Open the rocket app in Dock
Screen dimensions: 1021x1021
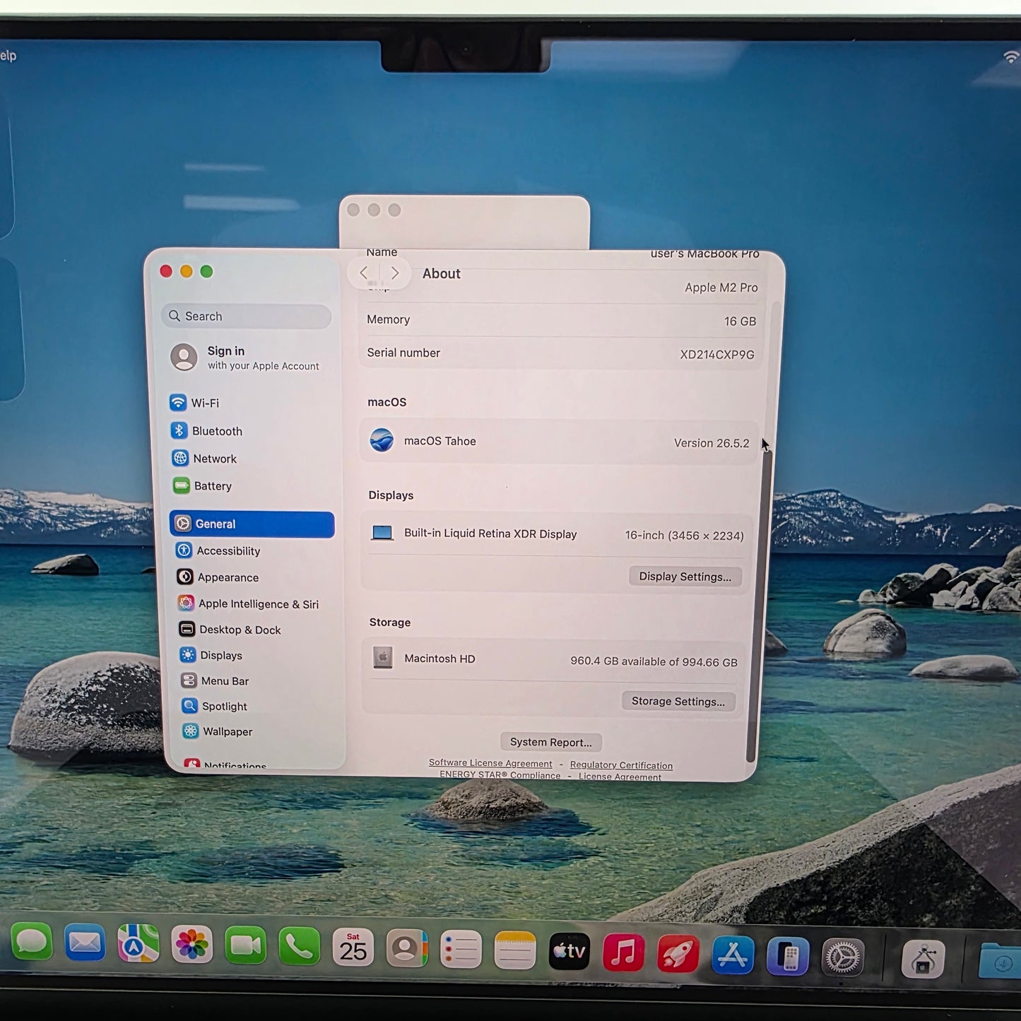(x=678, y=954)
